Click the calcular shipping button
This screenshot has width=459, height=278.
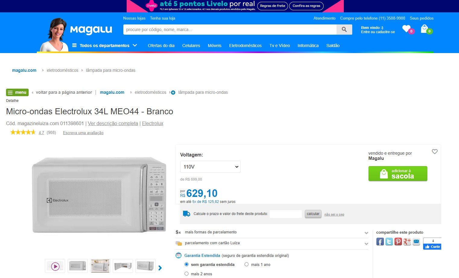pyautogui.click(x=313, y=214)
